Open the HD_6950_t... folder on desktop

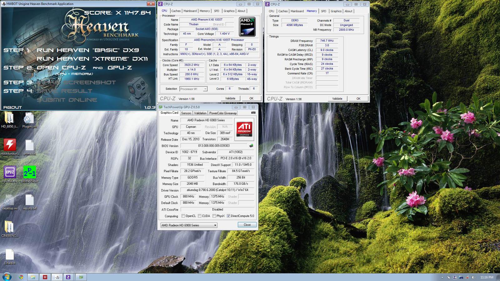click(9, 120)
